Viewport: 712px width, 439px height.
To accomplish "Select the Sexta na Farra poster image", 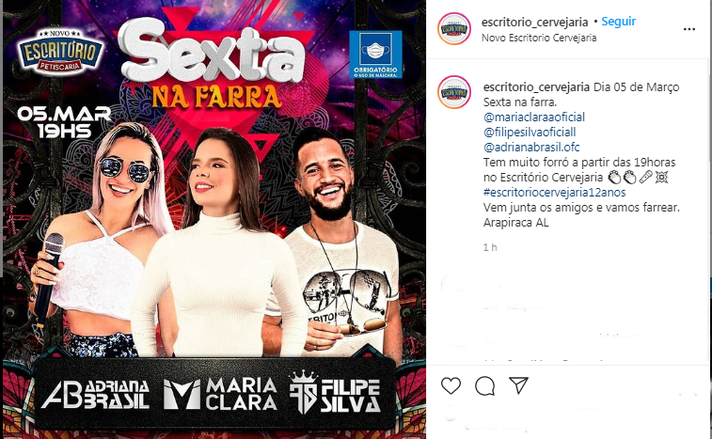I will pos(214,219).
